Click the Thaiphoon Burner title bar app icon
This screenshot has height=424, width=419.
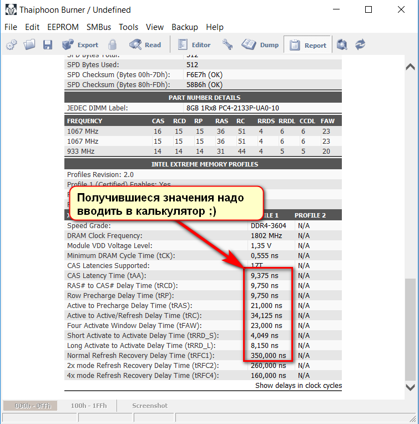coord(11,10)
